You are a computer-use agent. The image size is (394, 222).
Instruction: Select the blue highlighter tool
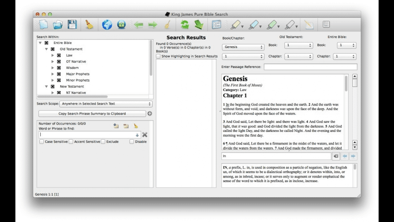point(253,24)
